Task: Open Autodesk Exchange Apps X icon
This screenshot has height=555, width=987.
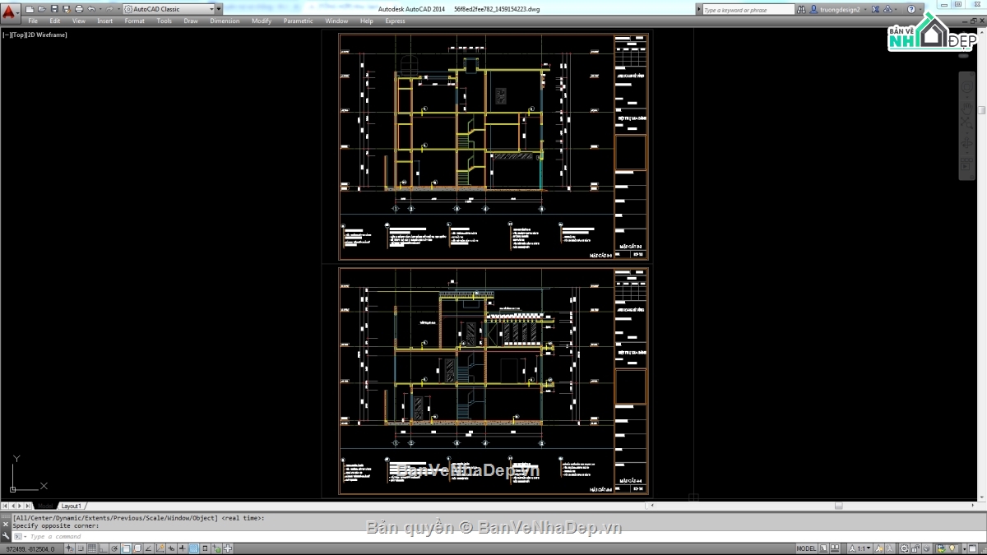Action: coord(875,9)
